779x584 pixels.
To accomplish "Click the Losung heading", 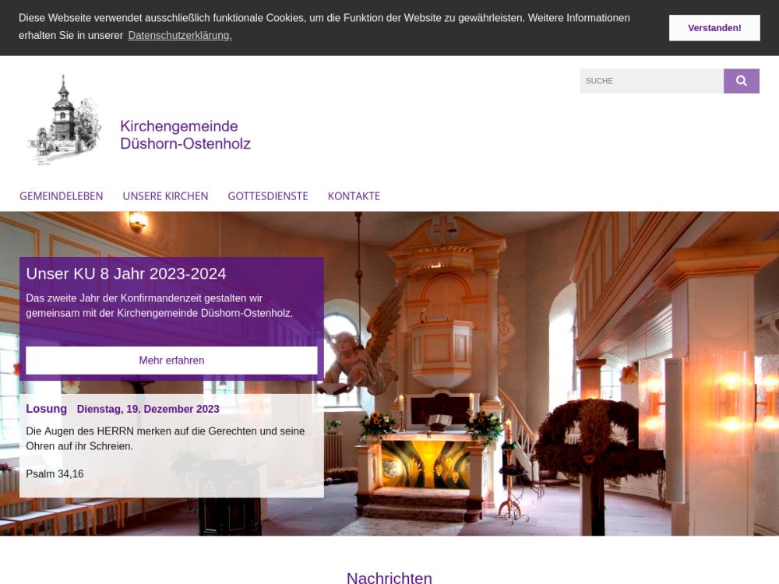I will [47, 409].
